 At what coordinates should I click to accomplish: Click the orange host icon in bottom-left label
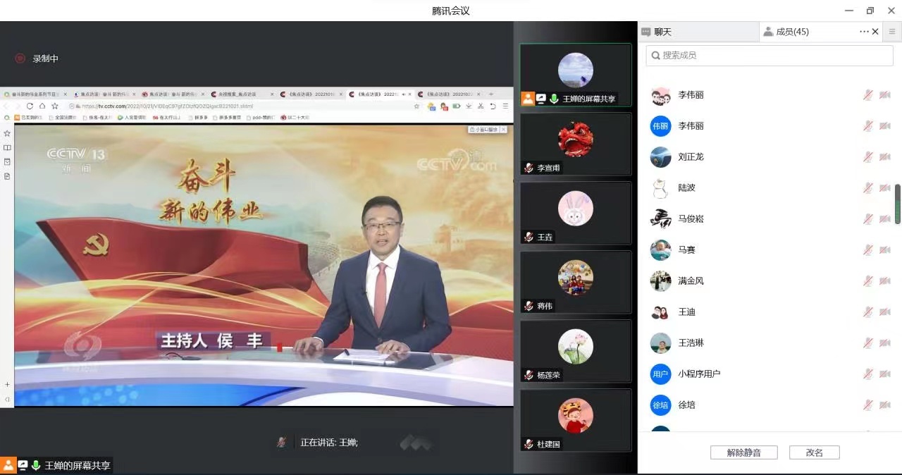8,465
